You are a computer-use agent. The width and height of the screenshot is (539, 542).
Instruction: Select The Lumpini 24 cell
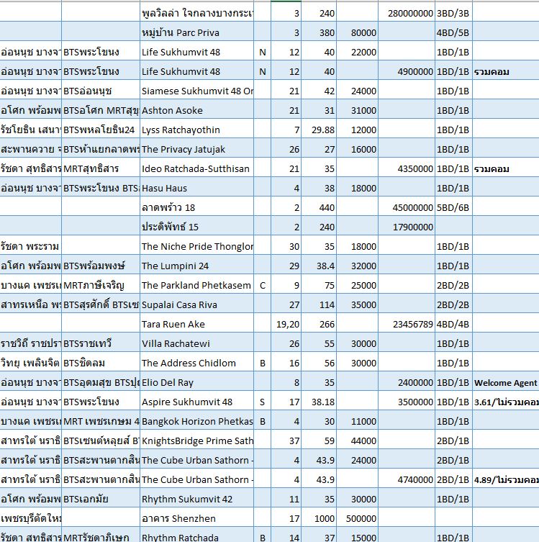[x=197, y=266]
